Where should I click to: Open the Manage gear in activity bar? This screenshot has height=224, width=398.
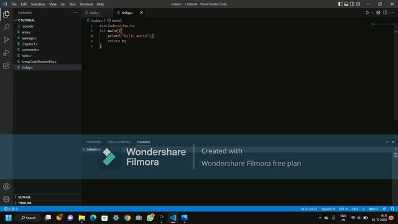click(x=6, y=199)
